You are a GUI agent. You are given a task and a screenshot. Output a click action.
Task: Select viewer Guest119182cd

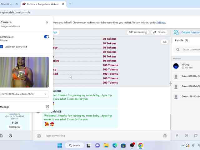click(186, 97)
